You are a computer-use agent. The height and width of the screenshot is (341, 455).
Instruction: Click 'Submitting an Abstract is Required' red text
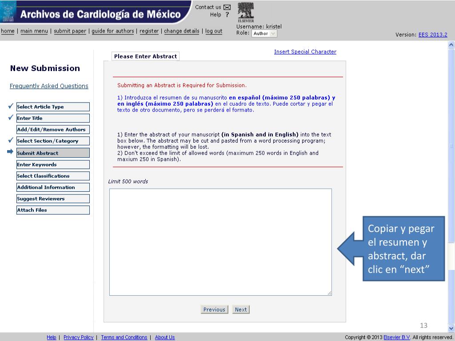(182, 85)
